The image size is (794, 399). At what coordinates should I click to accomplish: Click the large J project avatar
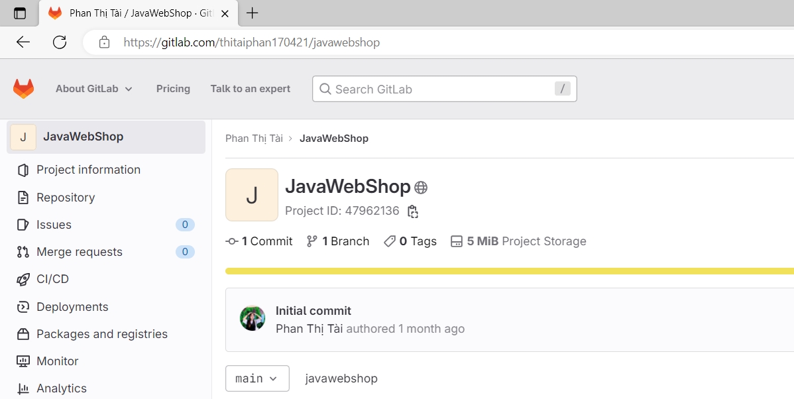tap(252, 195)
